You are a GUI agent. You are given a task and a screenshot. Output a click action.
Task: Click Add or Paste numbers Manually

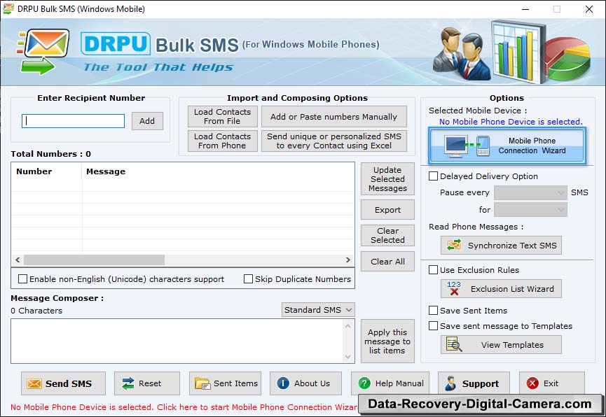(x=334, y=117)
